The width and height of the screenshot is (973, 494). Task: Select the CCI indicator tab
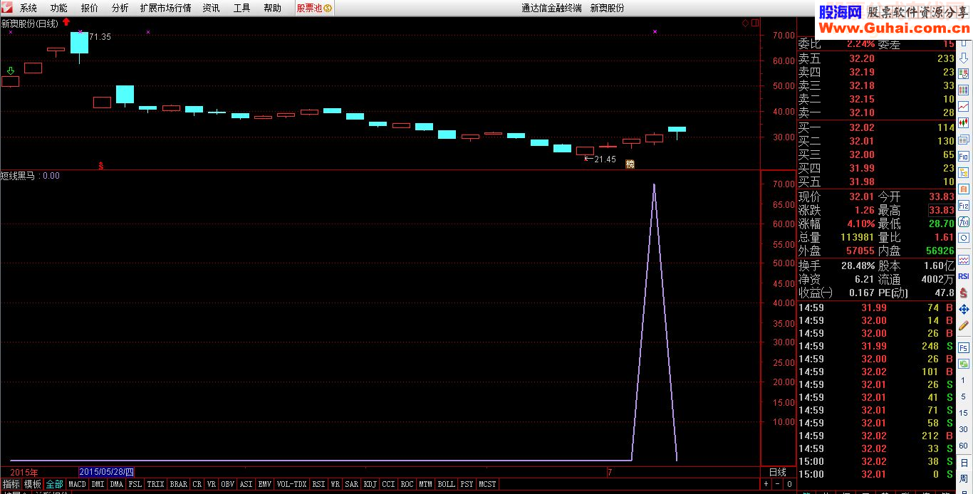pos(388,484)
